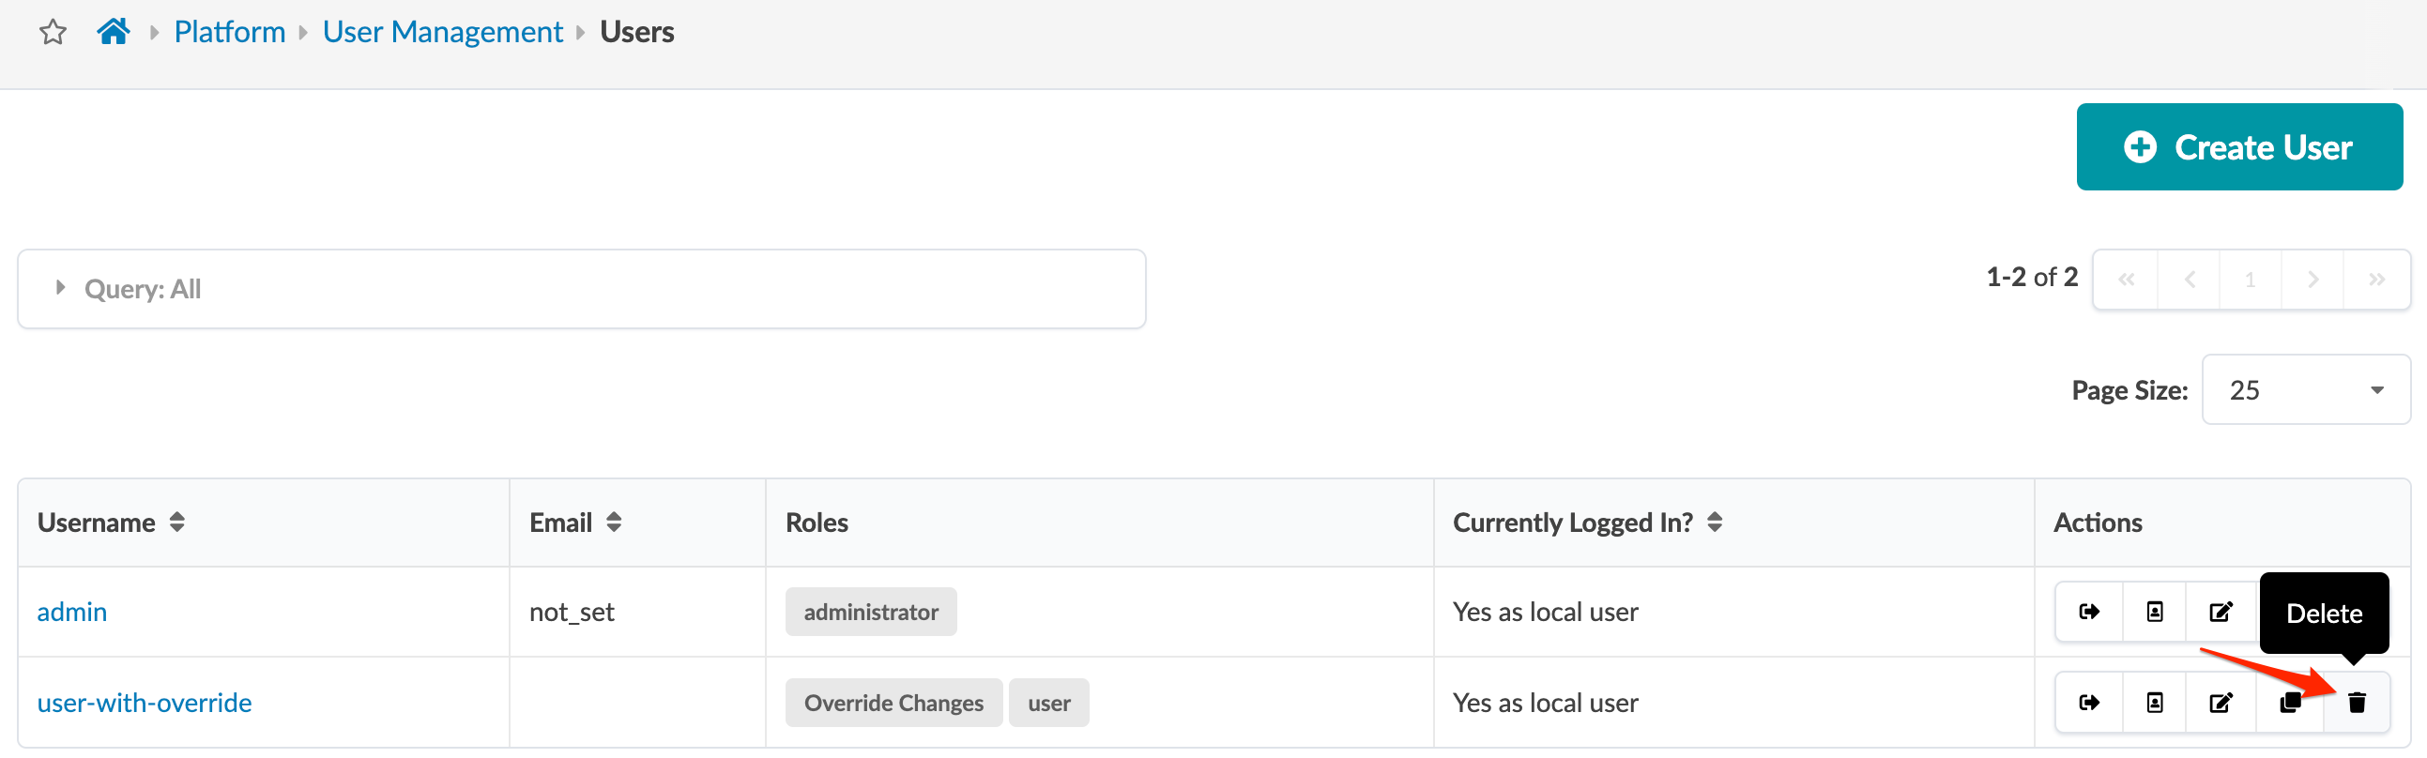
Task: Click the profile card icon in the admin row
Action: point(2155,612)
